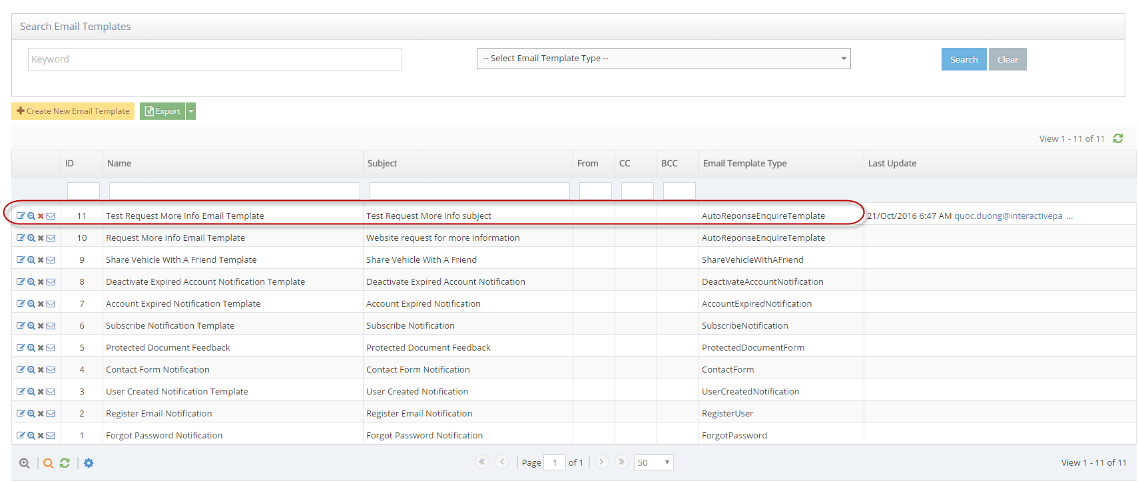Focus the Keyword search field

pos(214,59)
